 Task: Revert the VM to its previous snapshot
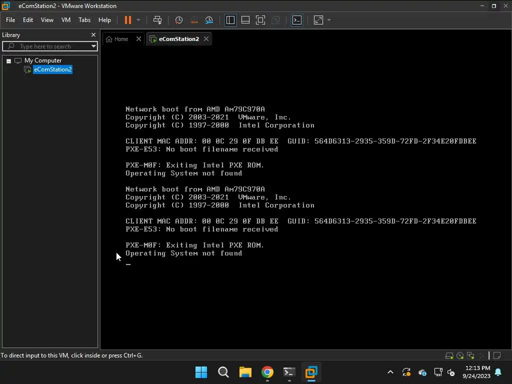pyautogui.click(x=194, y=20)
